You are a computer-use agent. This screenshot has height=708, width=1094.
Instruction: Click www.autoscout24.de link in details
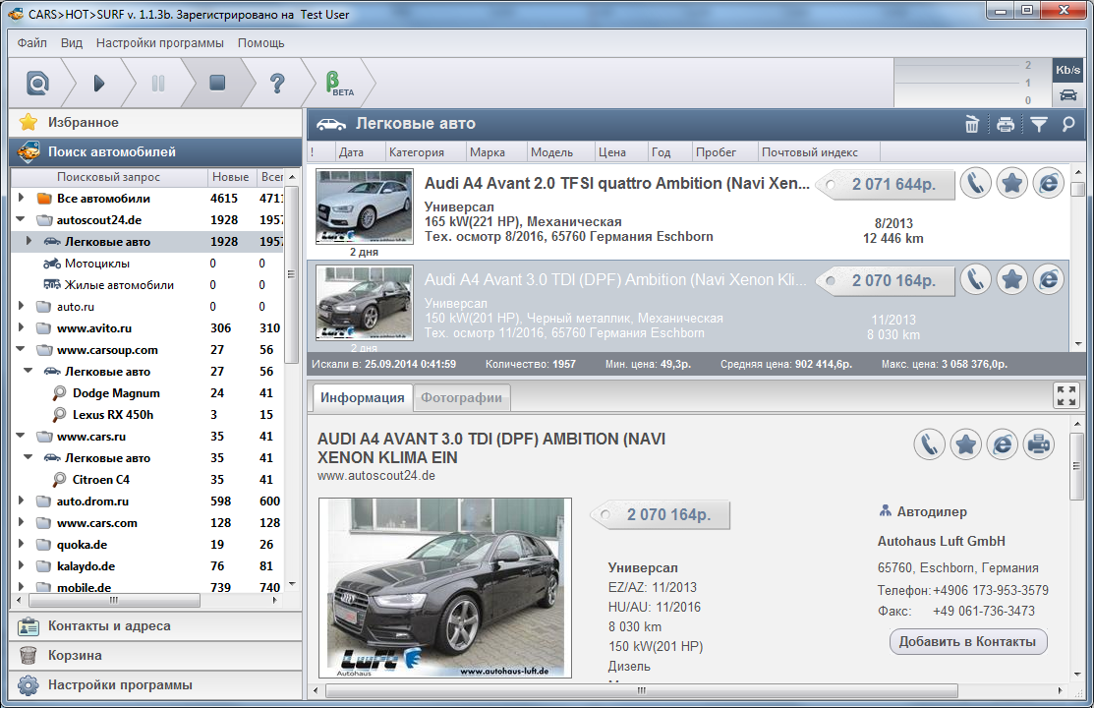(x=376, y=476)
